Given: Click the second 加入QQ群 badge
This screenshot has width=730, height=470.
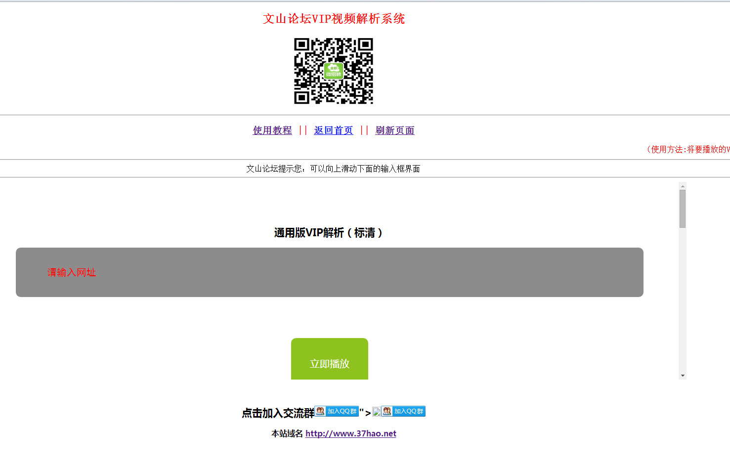Looking at the screenshot, I should pos(403,411).
